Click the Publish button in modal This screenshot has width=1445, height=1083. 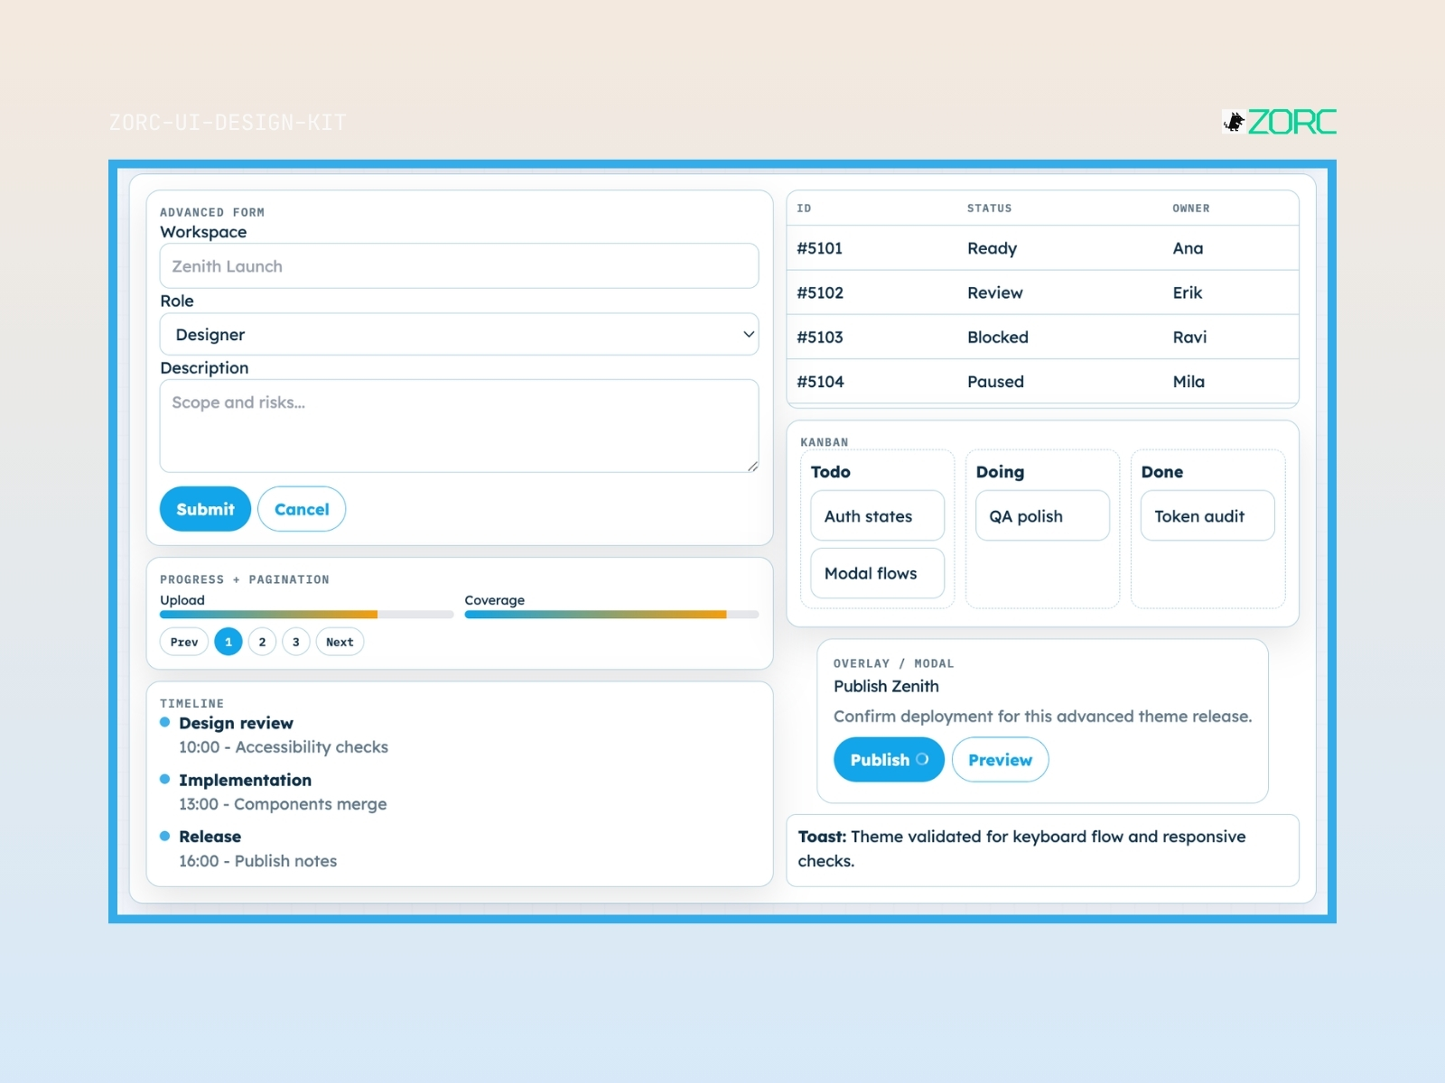[889, 760]
